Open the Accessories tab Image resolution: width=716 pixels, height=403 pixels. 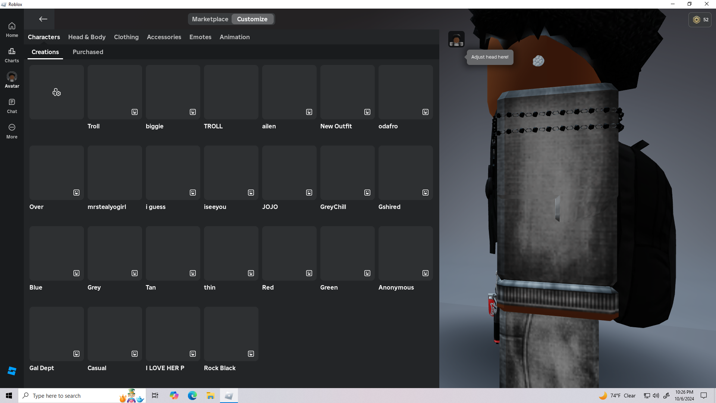click(164, 37)
